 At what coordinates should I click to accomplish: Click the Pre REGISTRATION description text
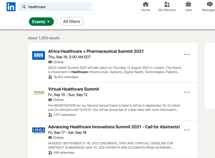pyautogui.click(x=114, y=108)
